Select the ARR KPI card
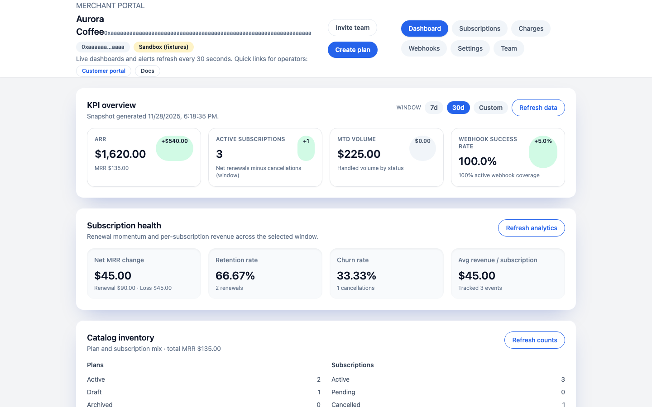652x407 pixels. [144, 157]
